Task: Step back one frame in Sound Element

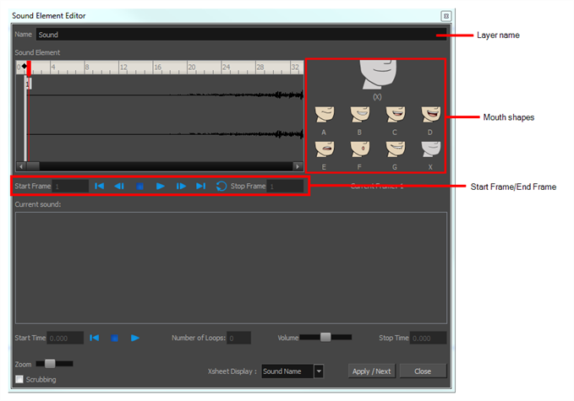Action: click(x=119, y=186)
